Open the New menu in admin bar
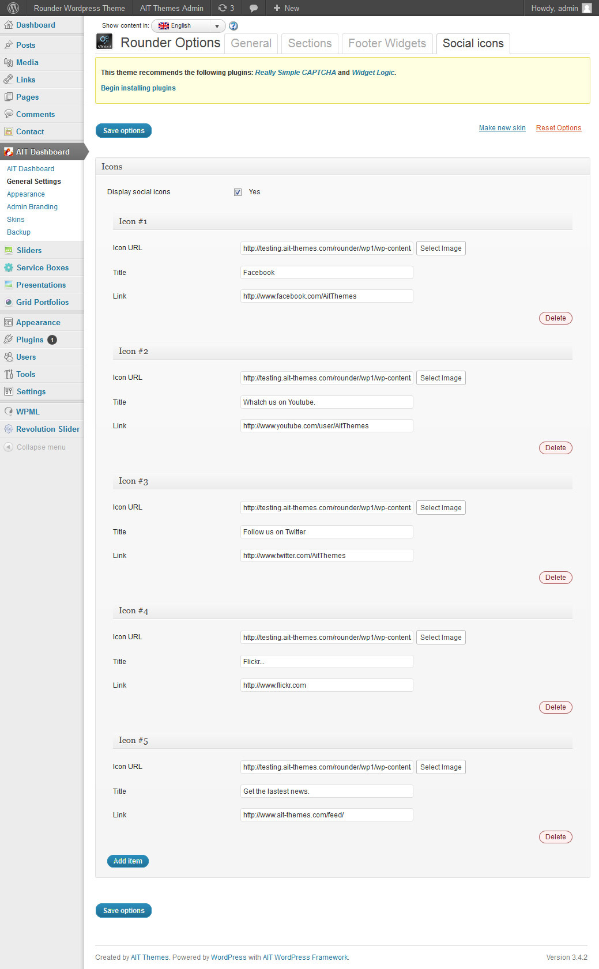 click(287, 8)
